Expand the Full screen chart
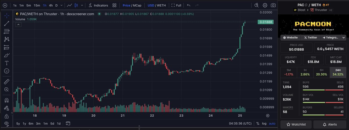Image resolution: width=349 pixels, height=130 pixels. click(x=177, y=5)
